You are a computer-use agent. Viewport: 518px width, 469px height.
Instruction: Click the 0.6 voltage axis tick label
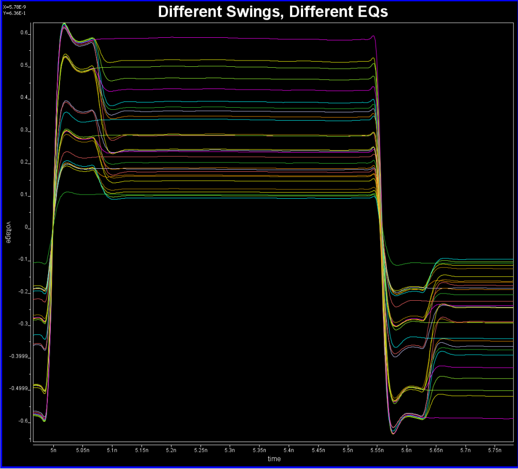[x=25, y=34]
